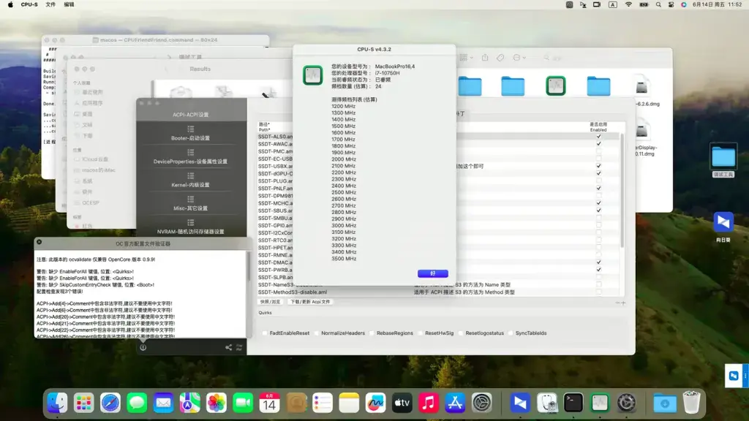The height and width of the screenshot is (421, 749).
Task: Click the blue 好 confirm button
Action: (x=433, y=273)
